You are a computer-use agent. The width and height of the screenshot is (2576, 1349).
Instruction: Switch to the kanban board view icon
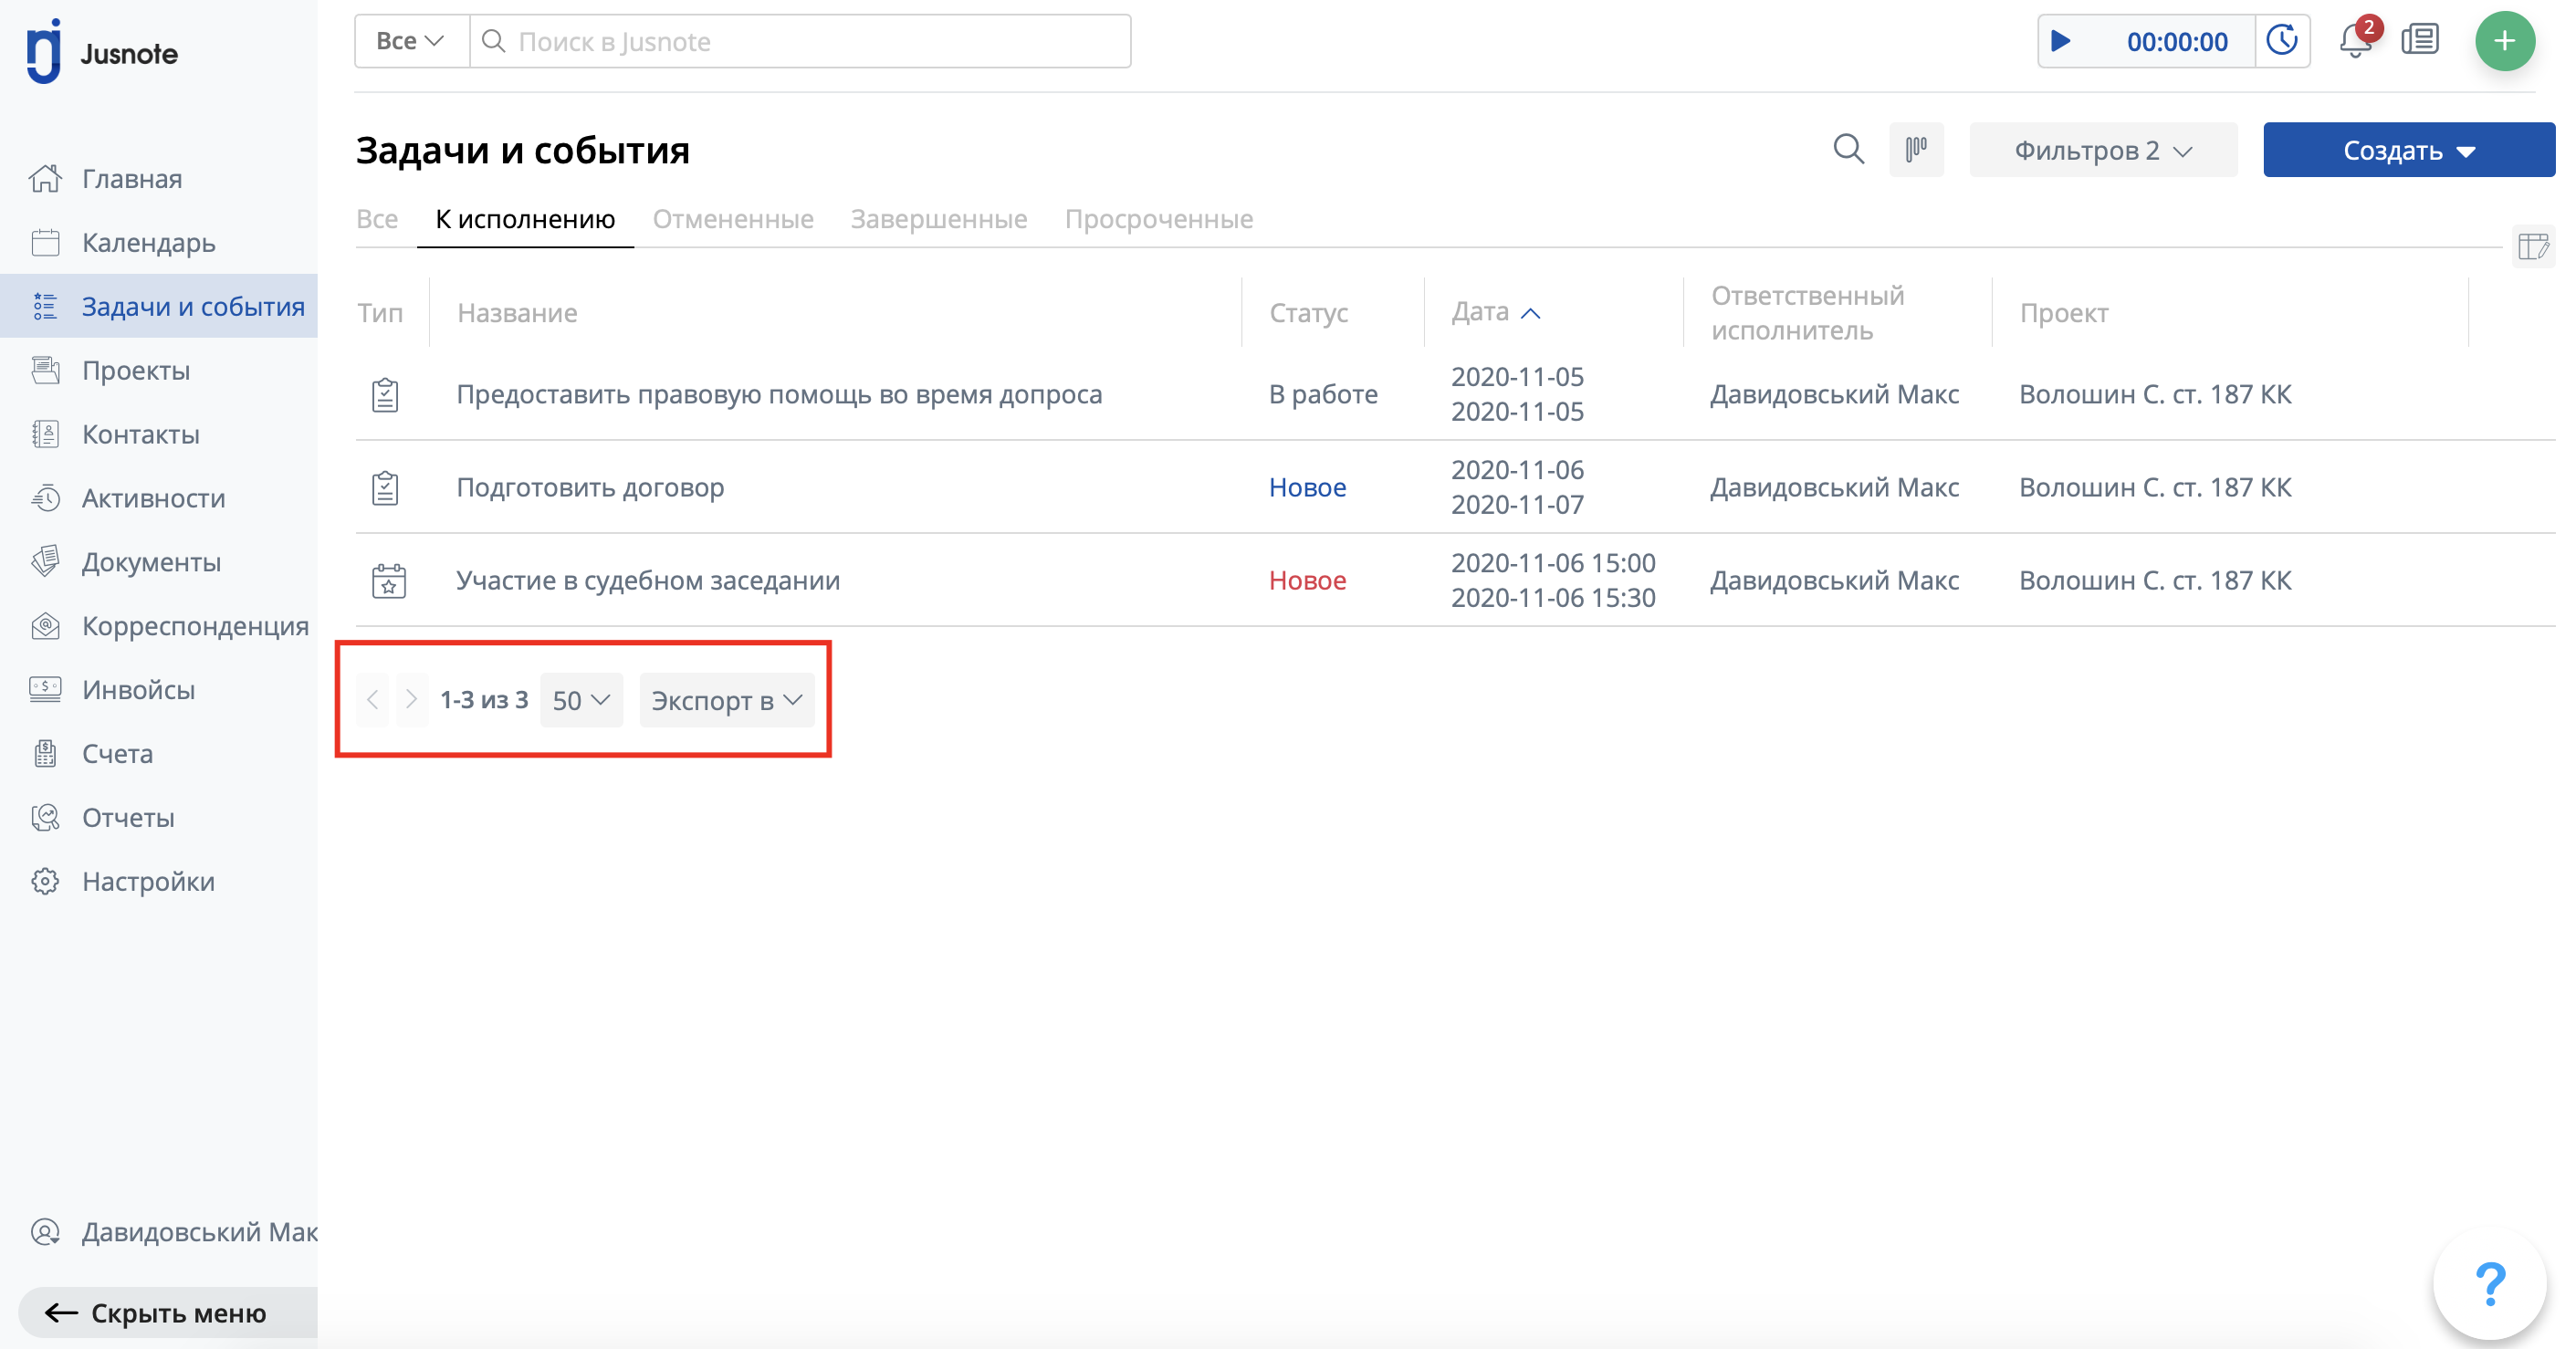(x=1916, y=150)
